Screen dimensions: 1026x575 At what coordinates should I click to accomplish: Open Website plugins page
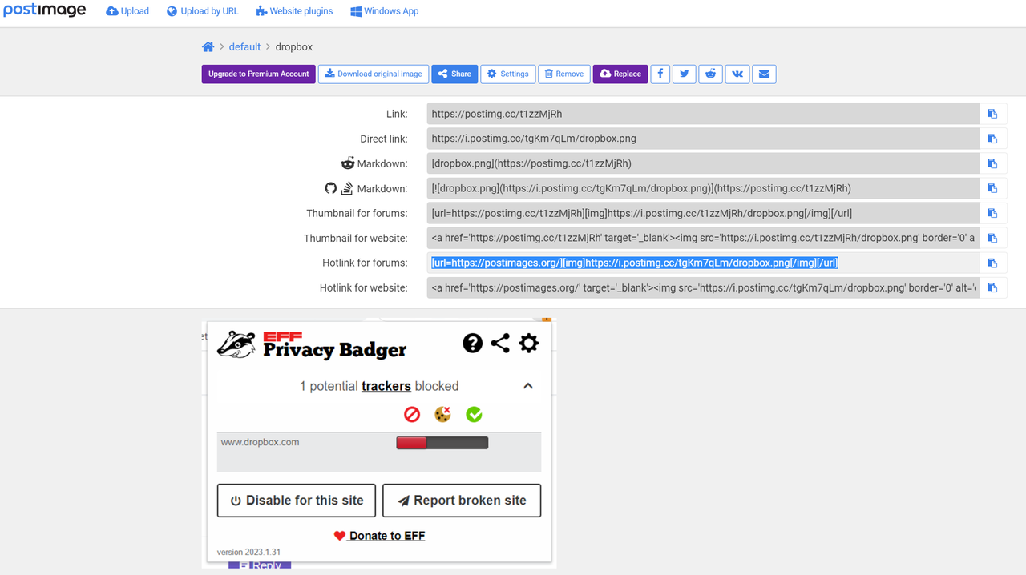tap(294, 11)
